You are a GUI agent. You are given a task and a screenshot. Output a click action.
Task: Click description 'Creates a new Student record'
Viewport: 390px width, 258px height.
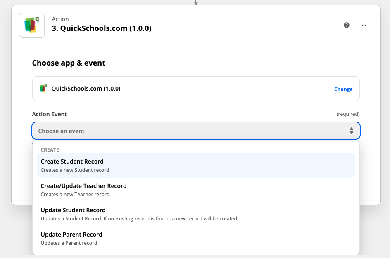tap(75, 170)
